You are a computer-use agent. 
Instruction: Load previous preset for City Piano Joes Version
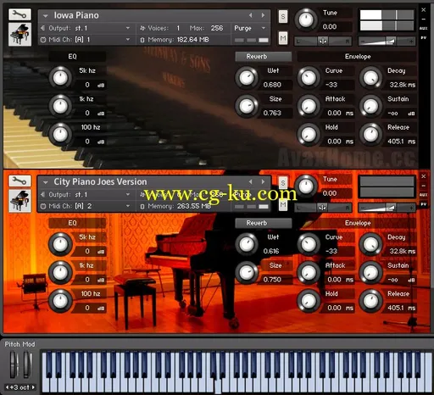click(x=250, y=181)
